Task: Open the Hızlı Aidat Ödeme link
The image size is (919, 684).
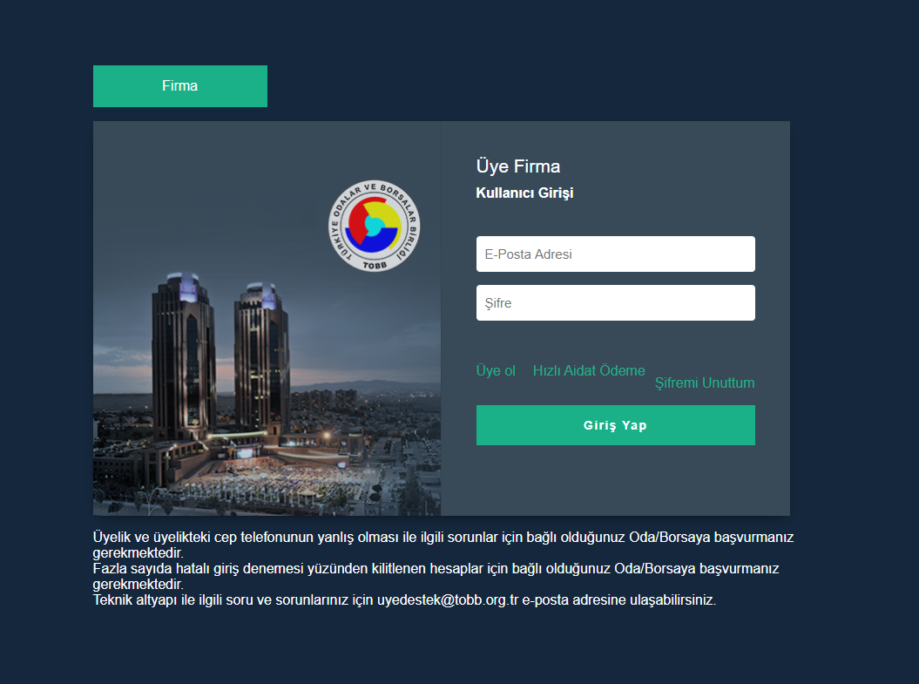Action: [x=589, y=370]
